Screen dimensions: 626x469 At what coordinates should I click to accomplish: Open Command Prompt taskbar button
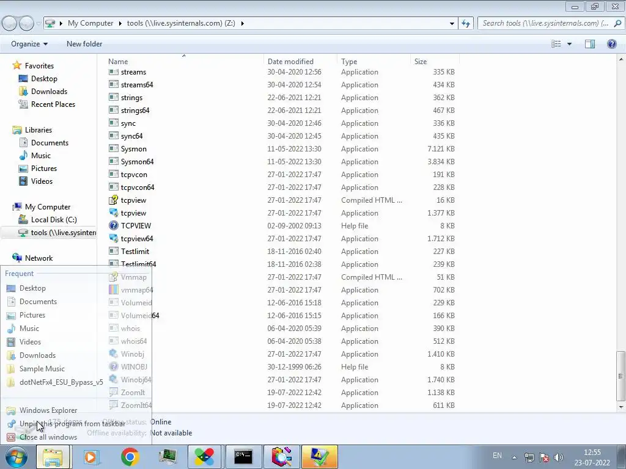coord(243,457)
